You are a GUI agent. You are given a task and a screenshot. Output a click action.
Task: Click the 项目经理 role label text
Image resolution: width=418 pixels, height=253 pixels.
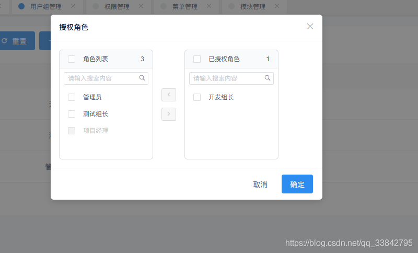96,131
